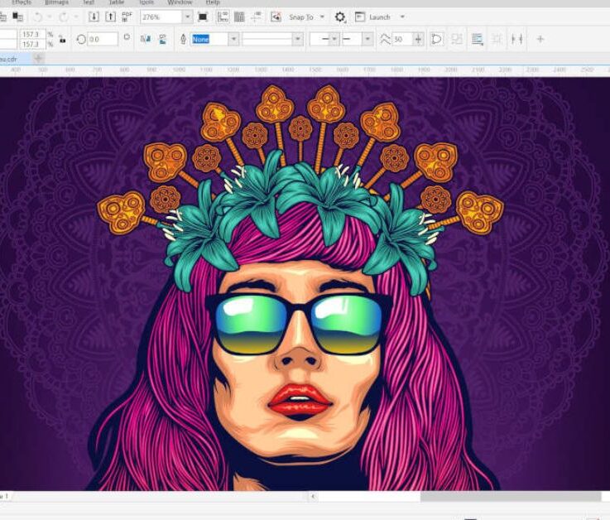The width and height of the screenshot is (610, 520).
Task: Click the highlighted None outline width field
Action: 209,39
